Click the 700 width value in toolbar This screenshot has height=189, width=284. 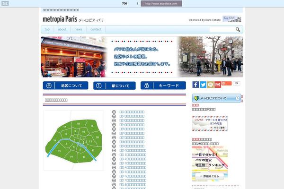[x=124, y=3]
